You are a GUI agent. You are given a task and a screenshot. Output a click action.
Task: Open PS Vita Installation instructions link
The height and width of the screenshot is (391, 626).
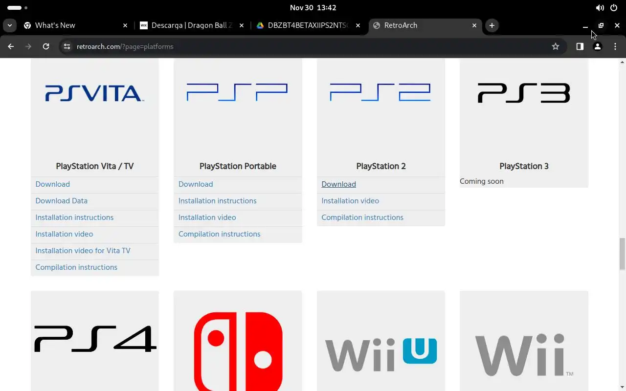74,217
